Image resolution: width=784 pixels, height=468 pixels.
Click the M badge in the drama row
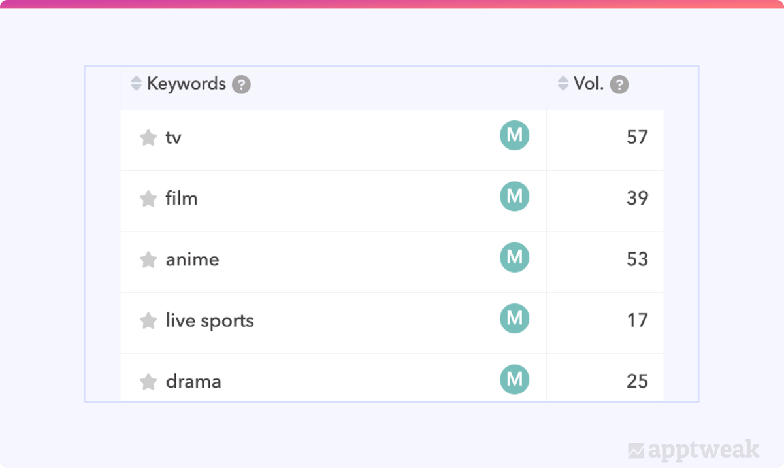[x=514, y=380]
